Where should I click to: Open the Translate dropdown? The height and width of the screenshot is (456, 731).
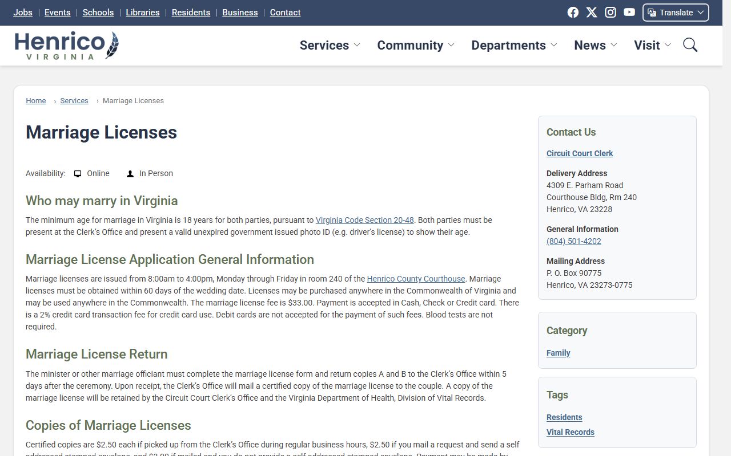coord(676,13)
